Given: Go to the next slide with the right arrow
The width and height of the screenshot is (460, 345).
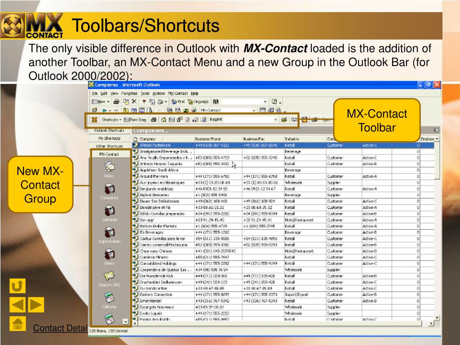Looking at the screenshot, I should pos(36,305).
